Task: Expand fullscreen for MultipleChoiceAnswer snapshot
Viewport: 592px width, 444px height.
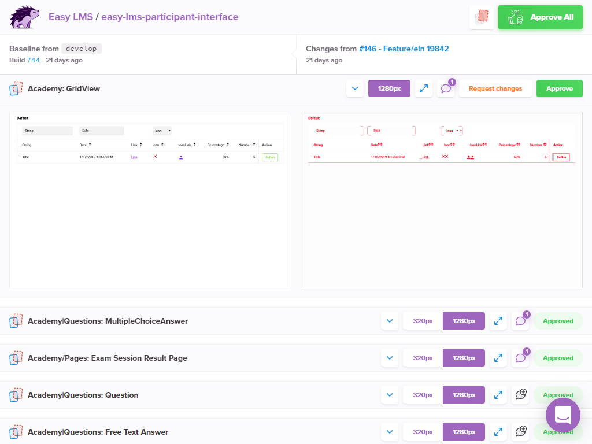Action: click(x=498, y=321)
